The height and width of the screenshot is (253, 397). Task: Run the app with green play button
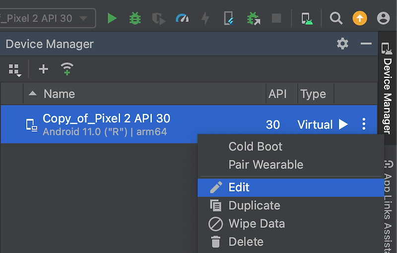(112, 18)
